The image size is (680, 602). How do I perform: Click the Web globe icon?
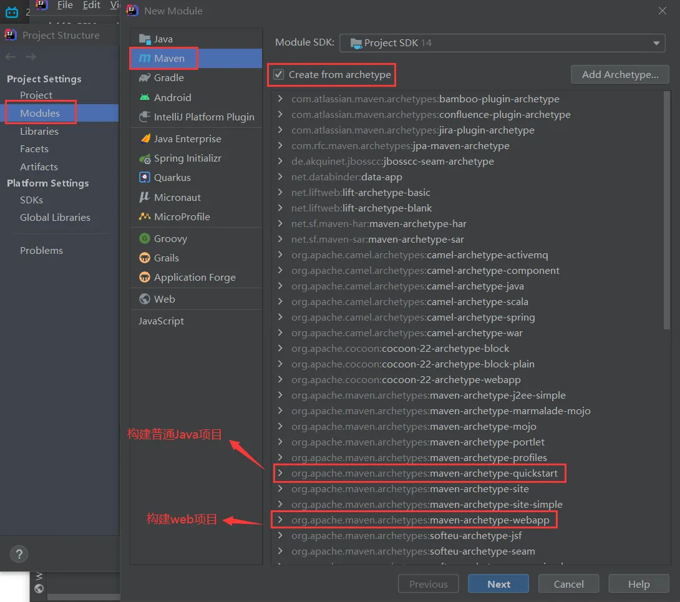[x=144, y=299]
